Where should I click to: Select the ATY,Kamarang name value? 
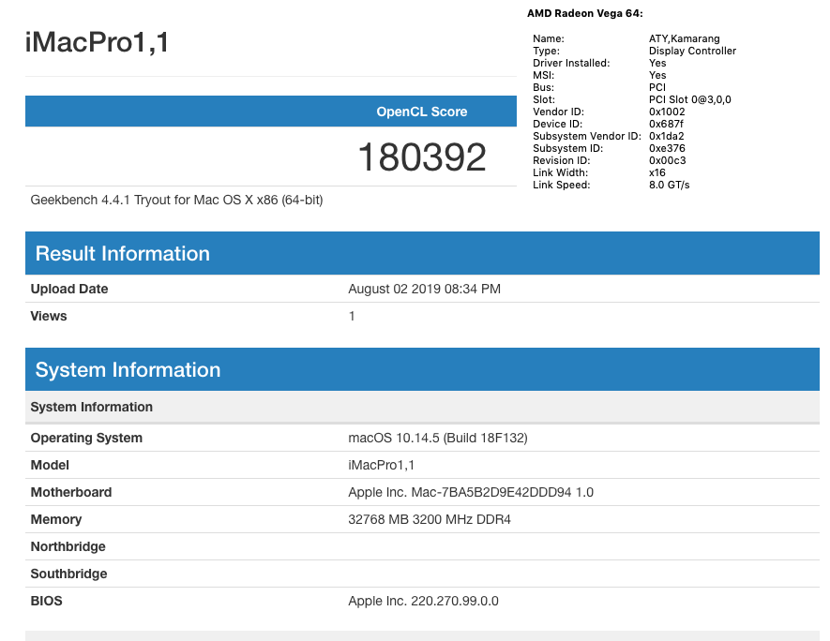point(684,38)
